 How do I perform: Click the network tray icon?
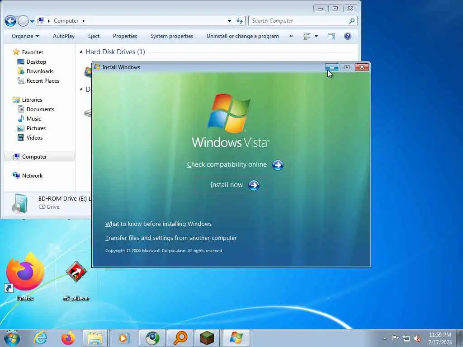[406, 339]
